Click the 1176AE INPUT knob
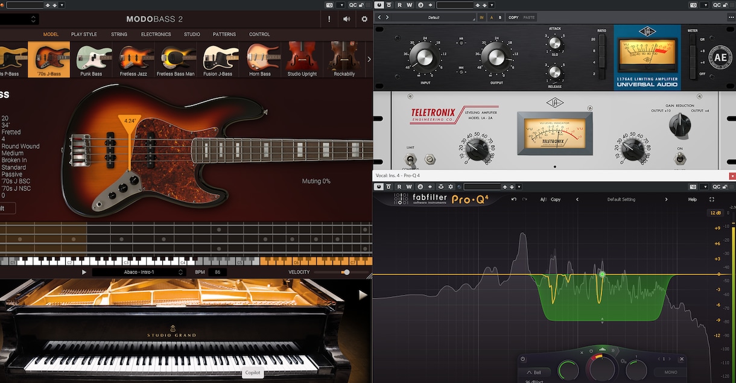 coord(424,57)
